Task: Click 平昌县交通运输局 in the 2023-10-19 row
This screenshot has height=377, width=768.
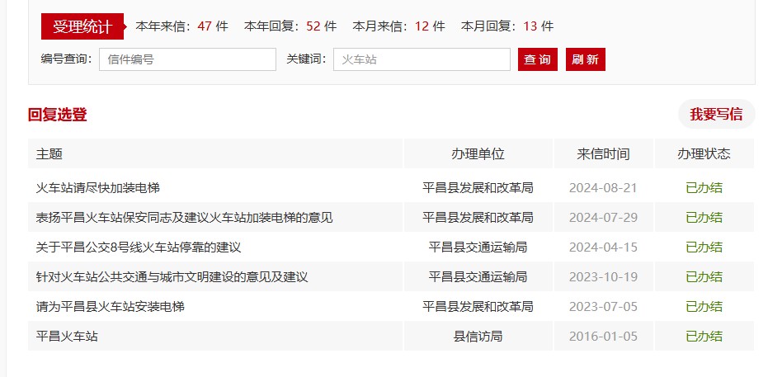Action: click(478, 277)
